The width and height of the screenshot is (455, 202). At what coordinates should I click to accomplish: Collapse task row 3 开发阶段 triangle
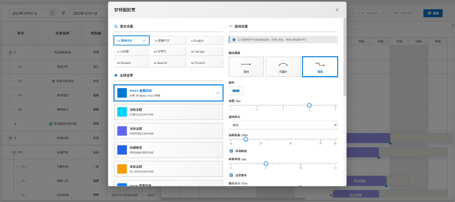pyautogui.click(x=10, y=138)
